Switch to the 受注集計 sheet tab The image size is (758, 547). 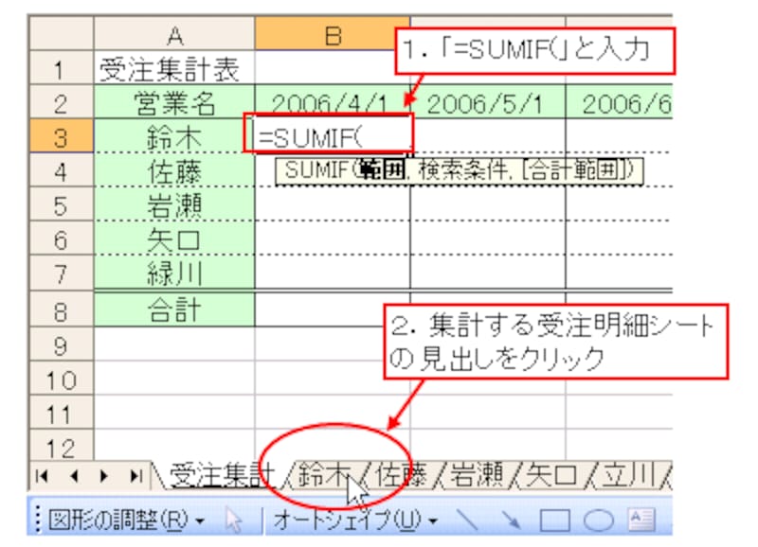tap(224, 475)
